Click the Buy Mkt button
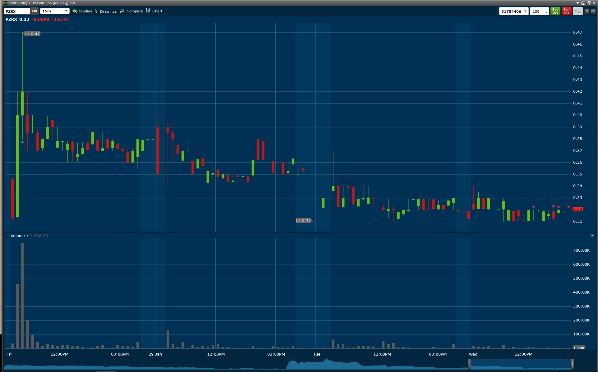Screen dimensions: 598x372 pos(555,11)
